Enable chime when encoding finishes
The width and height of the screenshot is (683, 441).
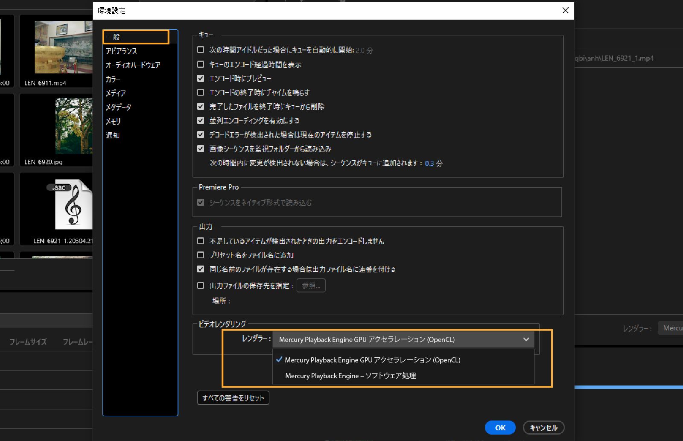(201, 92)
